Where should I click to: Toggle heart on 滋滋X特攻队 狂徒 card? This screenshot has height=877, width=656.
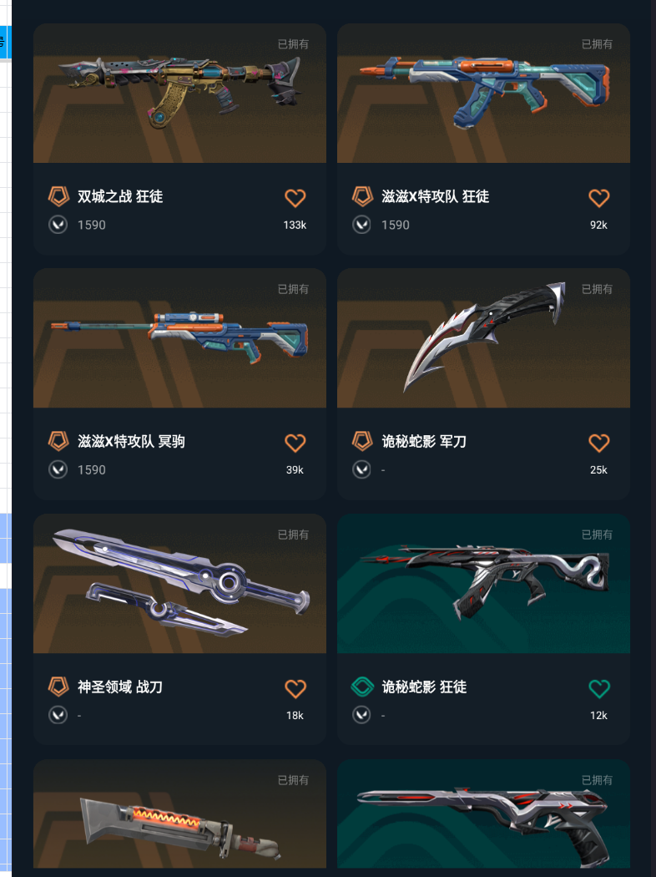tap(598, 197)
